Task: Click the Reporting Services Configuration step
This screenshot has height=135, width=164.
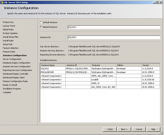Action: tap(17, 70)
